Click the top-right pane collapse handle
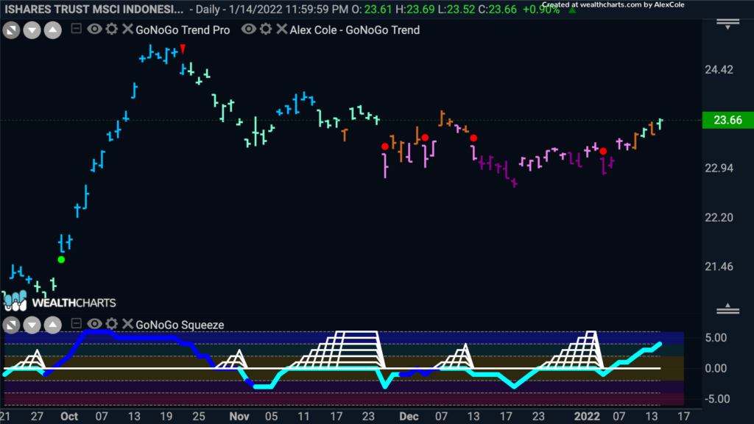Screen dimensions: 754x424 727,24
